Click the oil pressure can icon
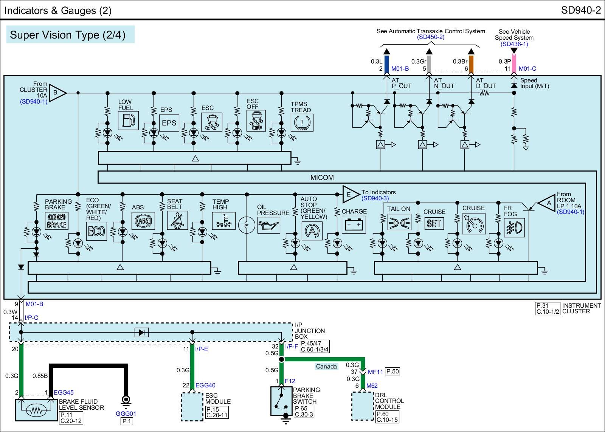This screenshot has width=605, height=432. tap(268, 226)
